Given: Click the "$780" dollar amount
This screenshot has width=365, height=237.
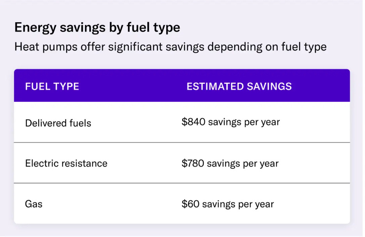Looking at the screenshot, I should coord(193,163).
